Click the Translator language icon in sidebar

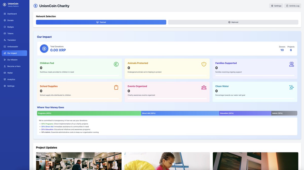5,40
